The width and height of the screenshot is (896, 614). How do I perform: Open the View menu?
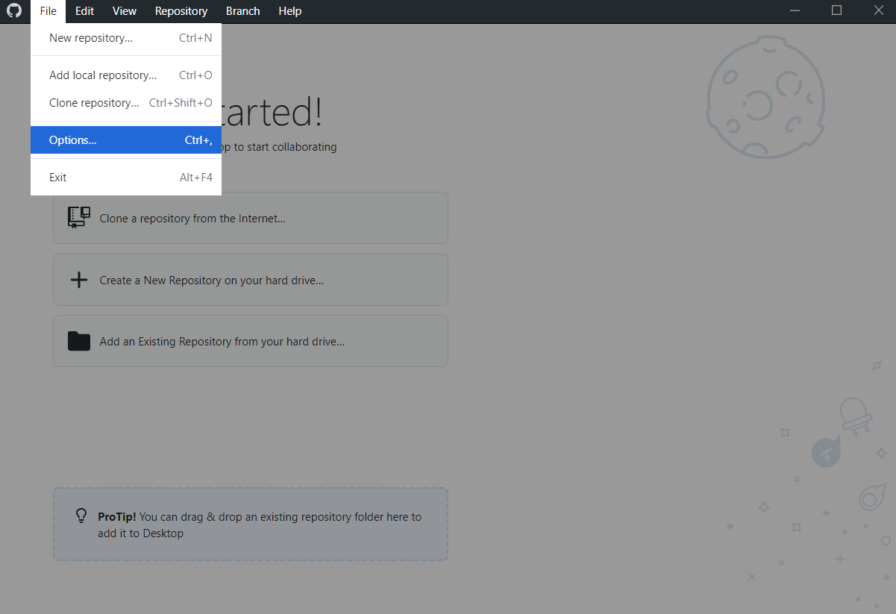[125, 11]
